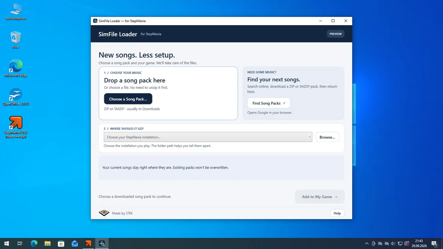Open Outlook from the taskbar

(75, 243)
